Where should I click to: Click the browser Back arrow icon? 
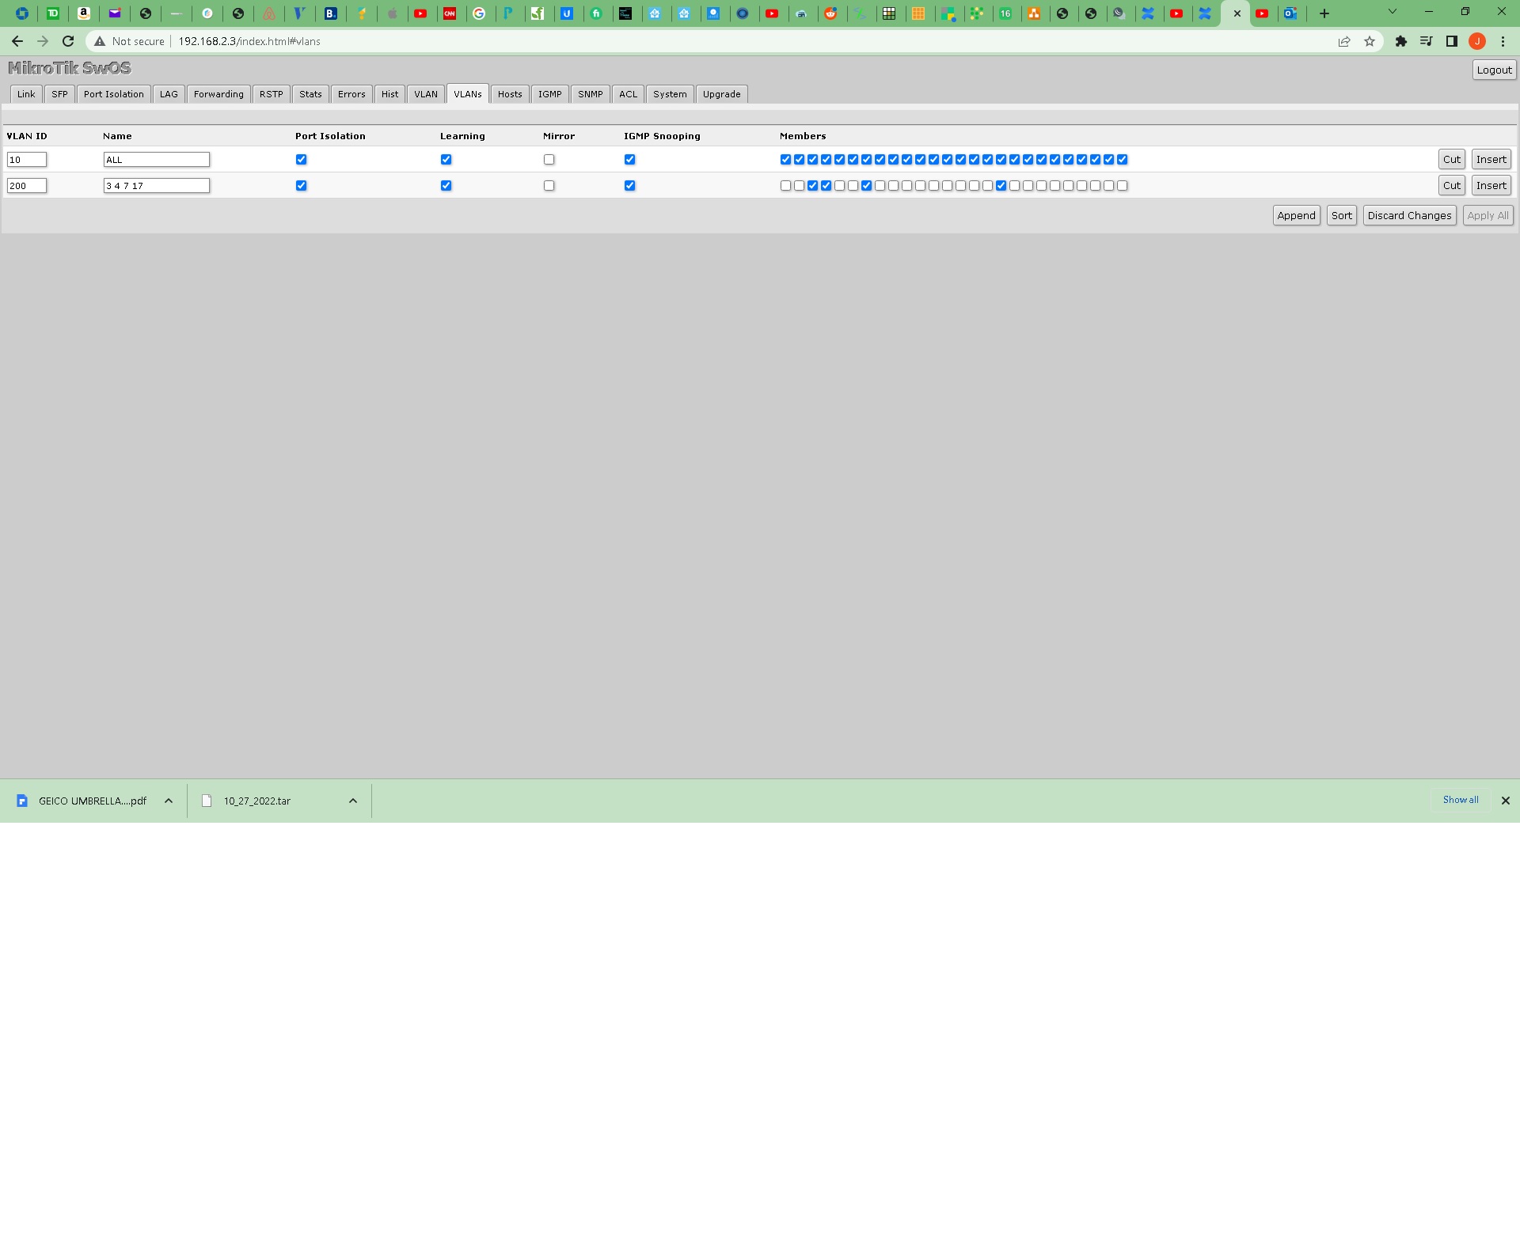pyautogui.click(x=17, y=41)
